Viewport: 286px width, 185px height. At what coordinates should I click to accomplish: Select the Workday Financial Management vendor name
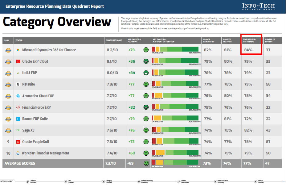(x=45, y=153)
